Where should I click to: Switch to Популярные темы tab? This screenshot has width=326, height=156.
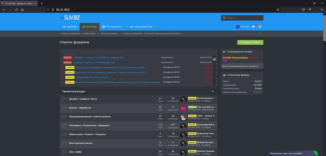[x=113, y=52]
